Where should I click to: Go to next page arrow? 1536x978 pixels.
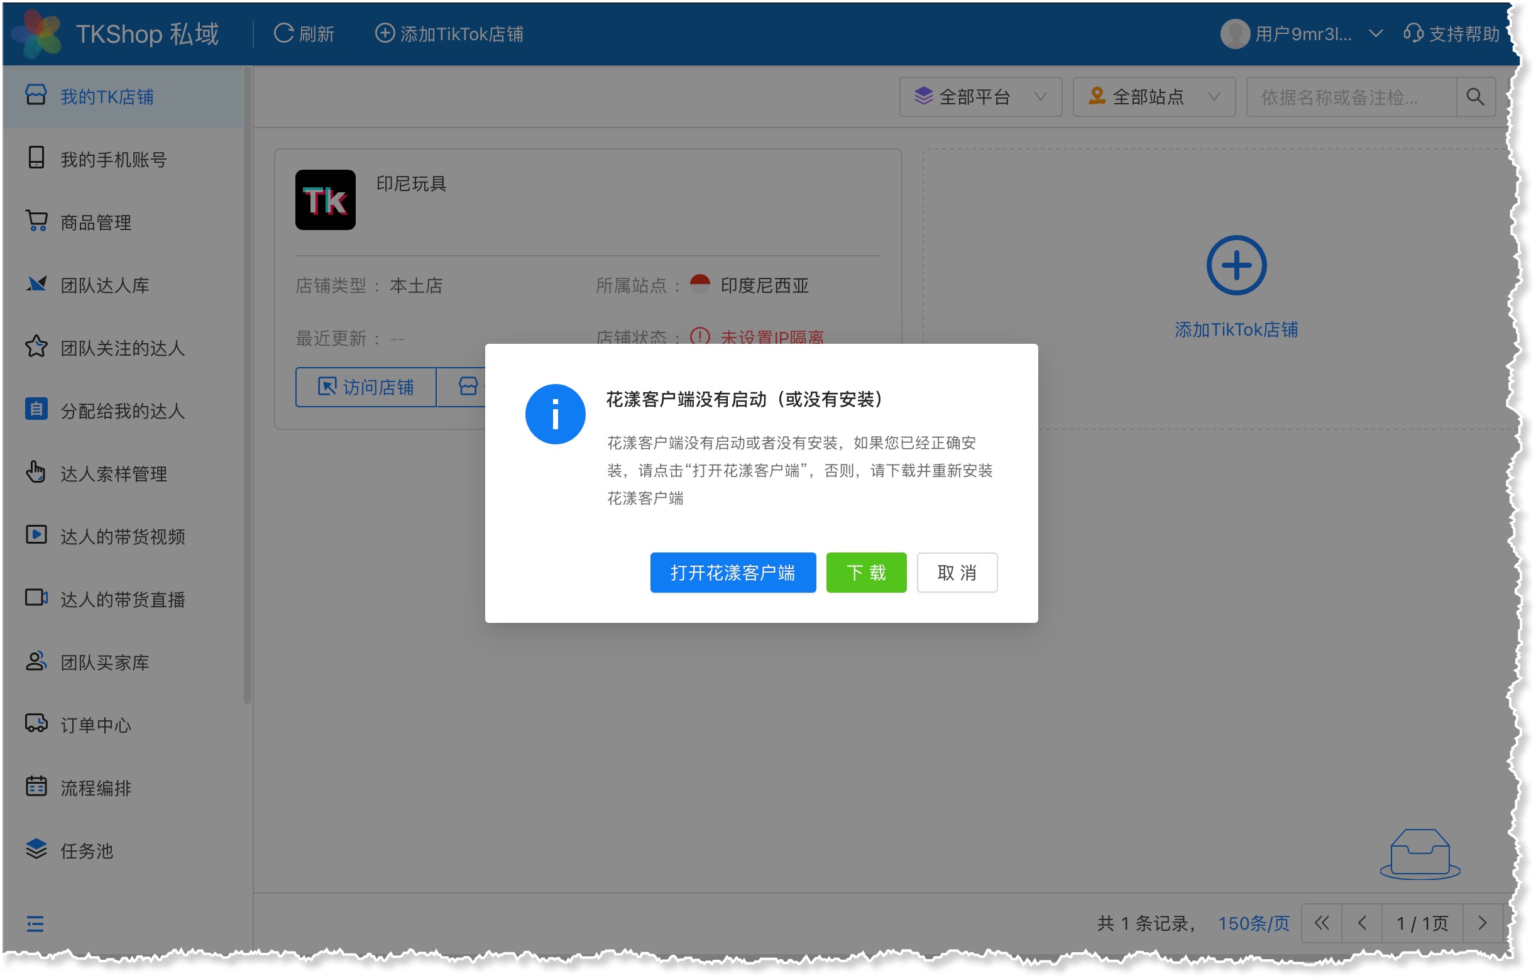(1483, 923)
